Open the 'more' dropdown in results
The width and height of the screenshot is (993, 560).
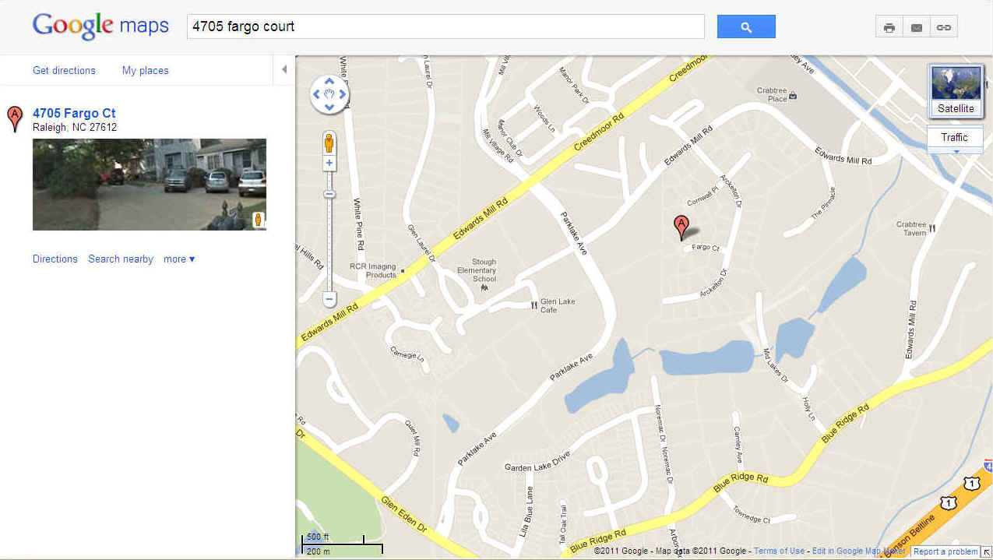click(x=179, y=259)
